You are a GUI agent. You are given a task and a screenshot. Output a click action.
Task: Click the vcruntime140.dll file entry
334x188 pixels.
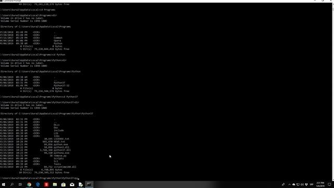(65, 167)
